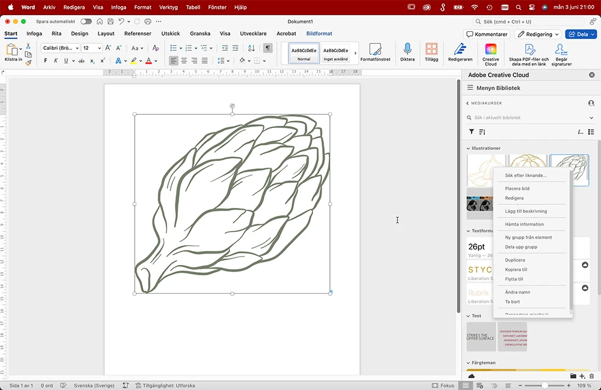
Task: Click the format painter brush icon
Action: [28, 62]
